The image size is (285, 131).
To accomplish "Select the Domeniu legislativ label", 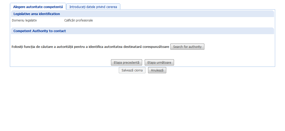I will click(x=24, y=20).
